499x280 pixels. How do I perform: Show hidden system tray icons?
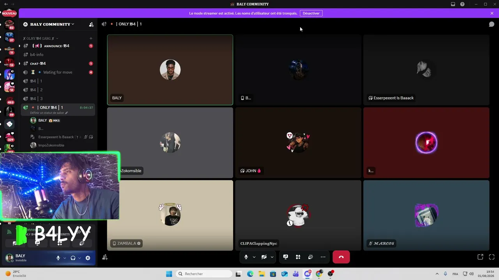point(437,274)
